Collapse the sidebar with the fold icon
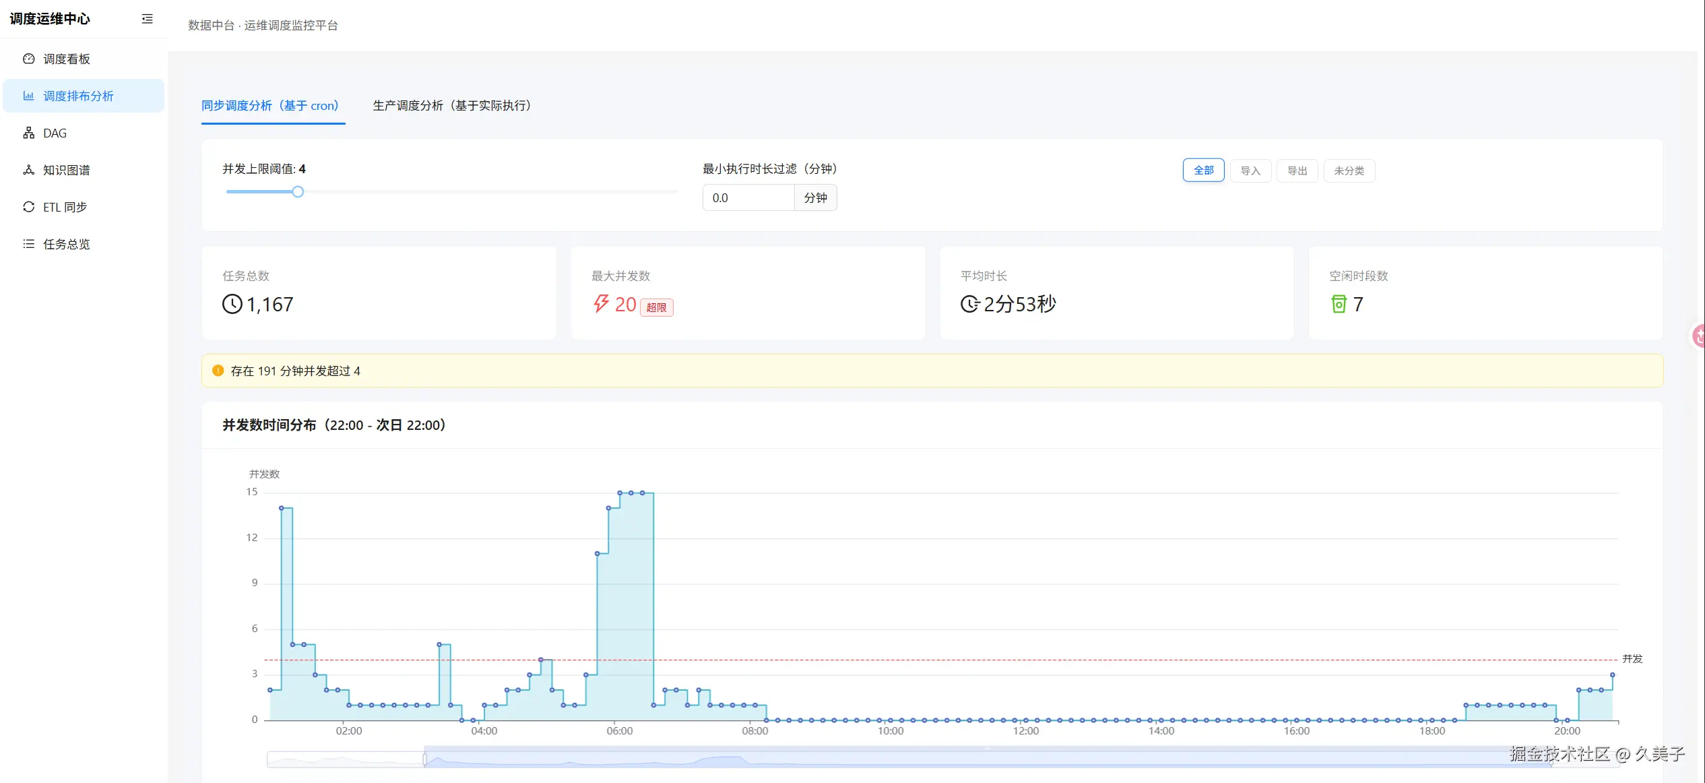This screenshot has height=783, width=1705. [x=147, y=19]
